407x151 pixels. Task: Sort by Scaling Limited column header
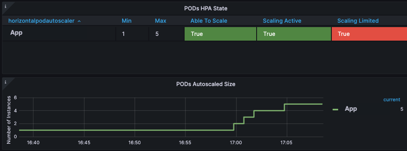click(x=358, y=21)
